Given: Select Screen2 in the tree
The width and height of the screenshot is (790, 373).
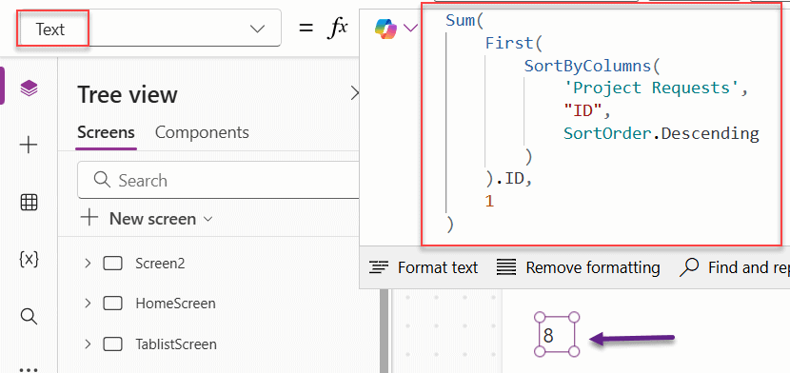Looking at the screenshot, I should 160,264.
